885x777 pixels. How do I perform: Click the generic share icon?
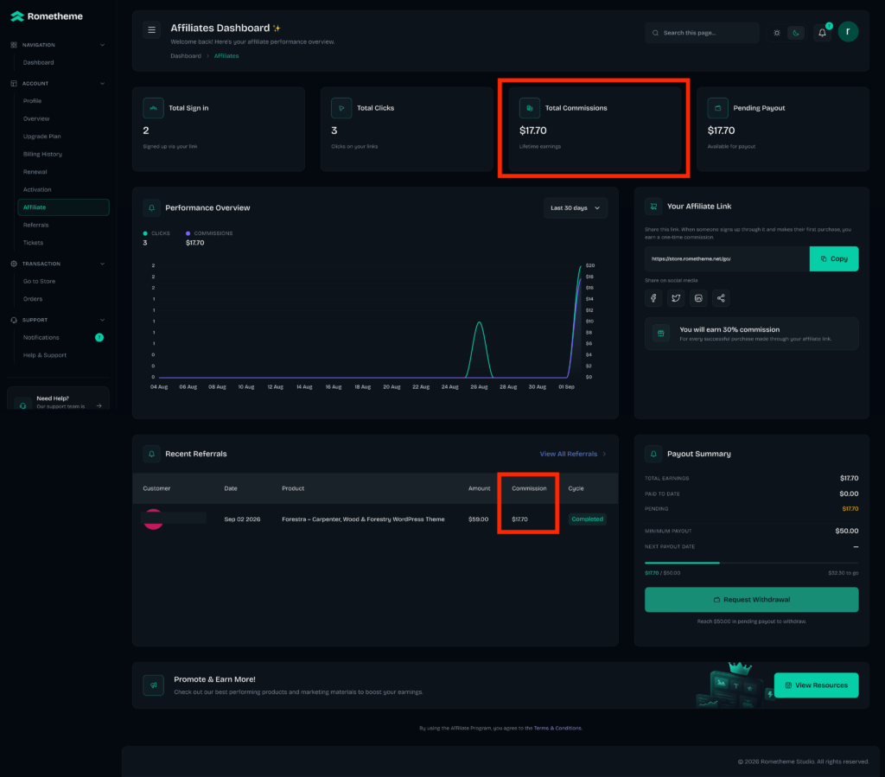[721, 298]
